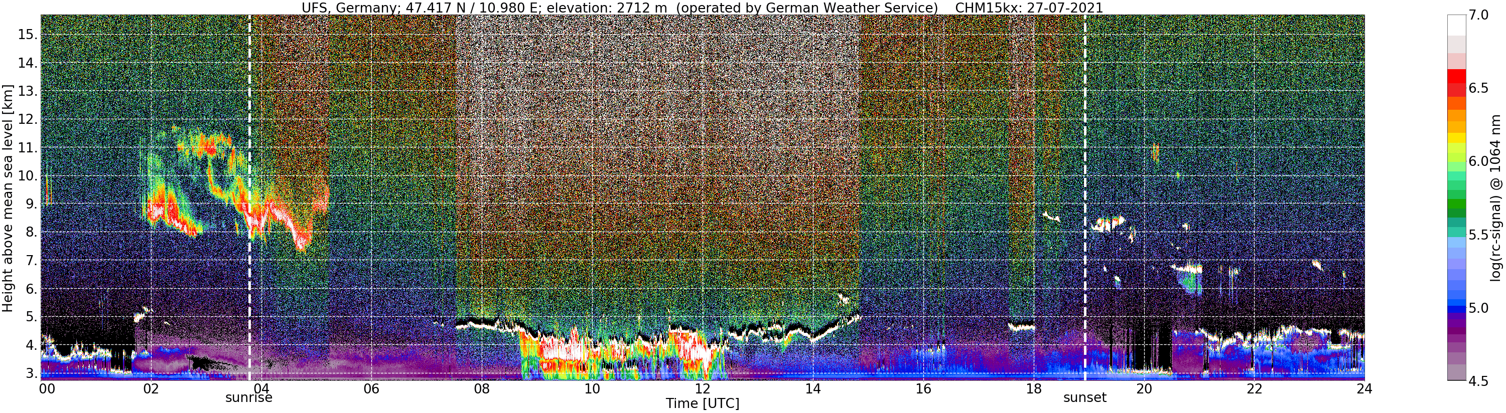Viewport: 1506px width, 413px height.
Task: Click the dashed sunset line on plot
Action: pos(1085,197)
